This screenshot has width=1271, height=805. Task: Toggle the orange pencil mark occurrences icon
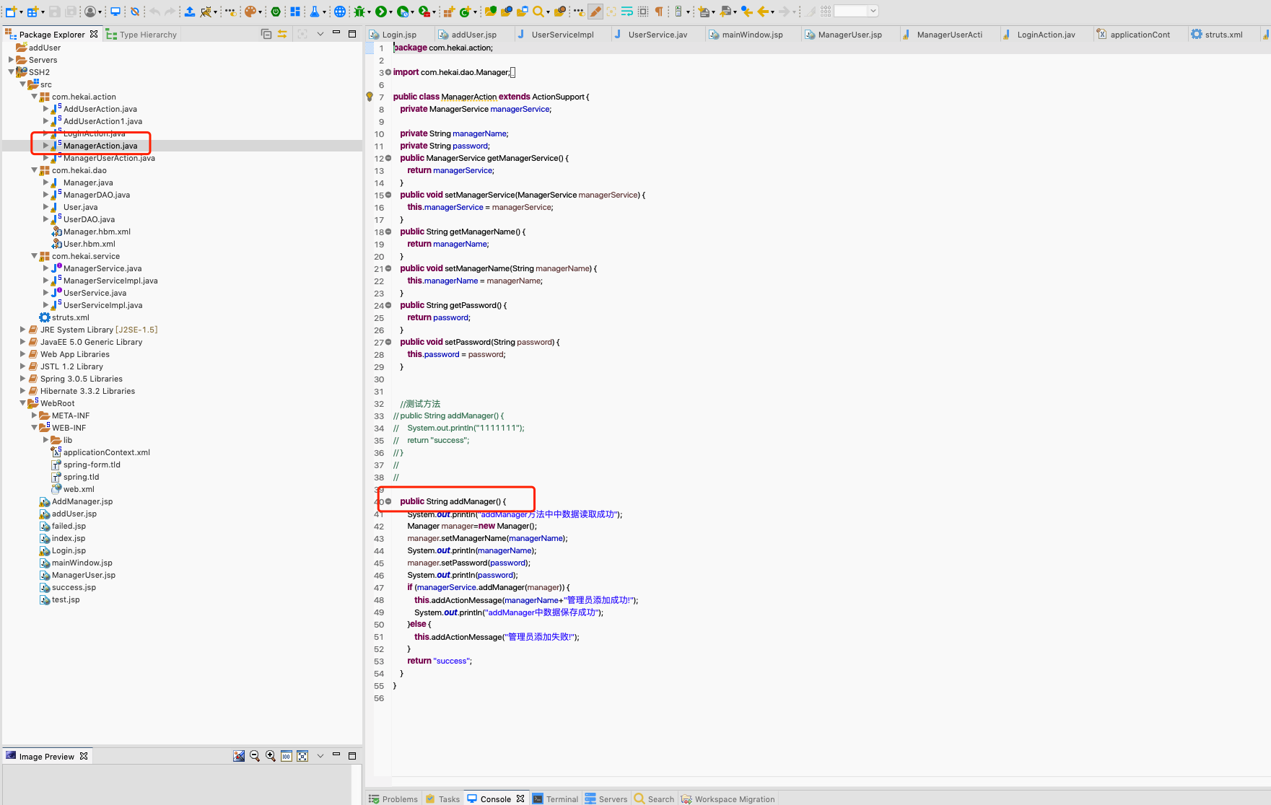(595, 12)
